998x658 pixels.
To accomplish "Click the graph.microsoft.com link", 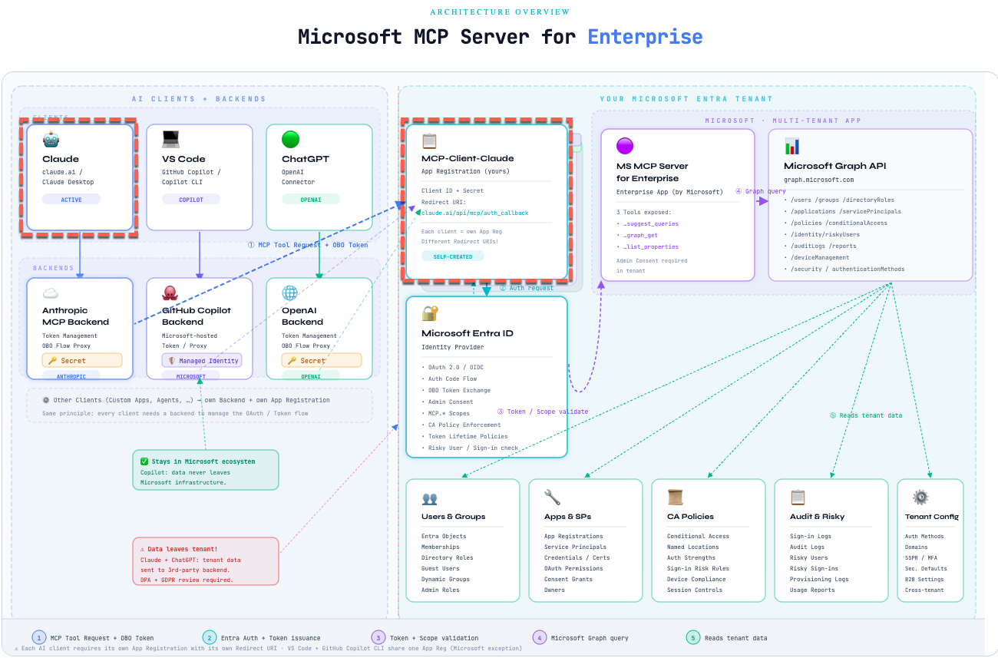I will click(819, 180).
